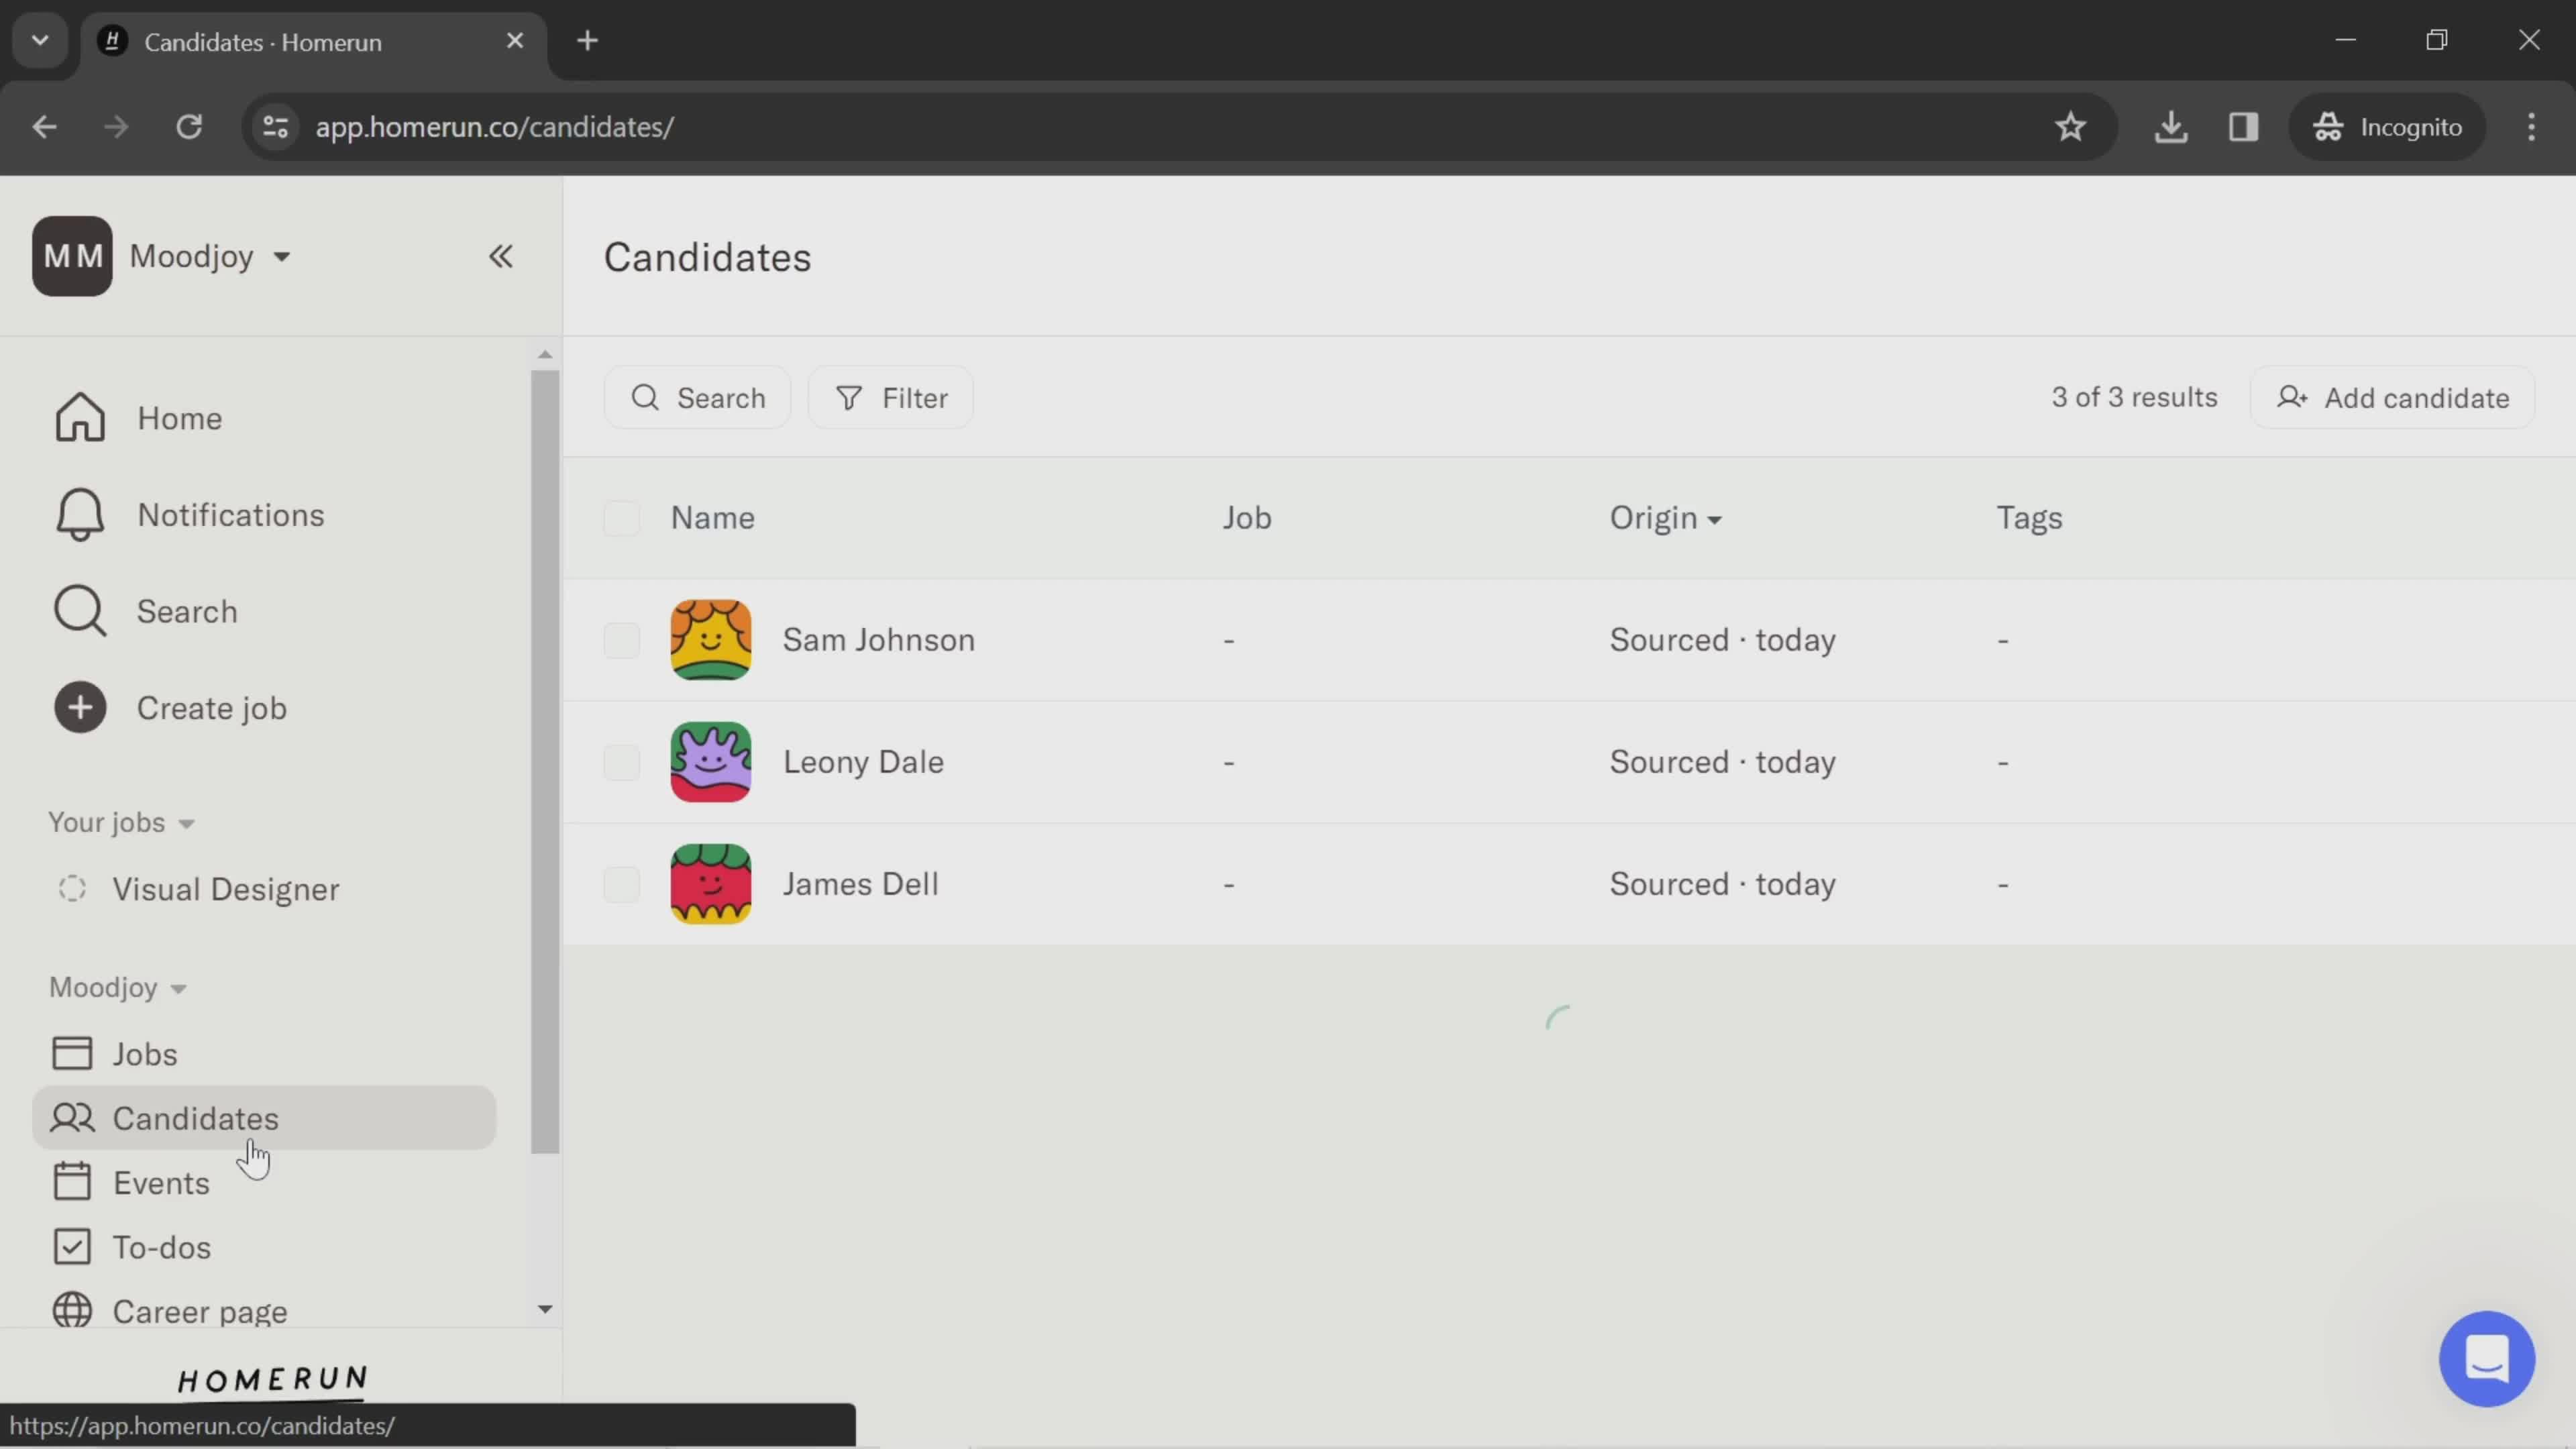2576x1449 pixels.
Task: Click the Candidates people icon
Action: coord(72,1118)
